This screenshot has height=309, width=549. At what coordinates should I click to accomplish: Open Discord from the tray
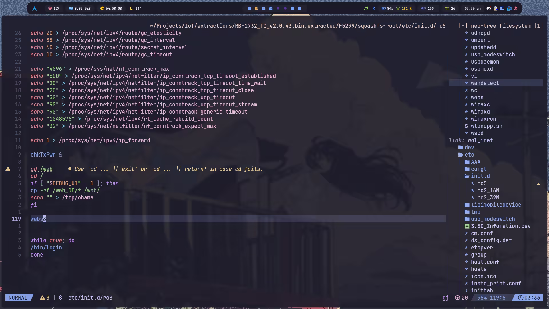pos(489,9)
